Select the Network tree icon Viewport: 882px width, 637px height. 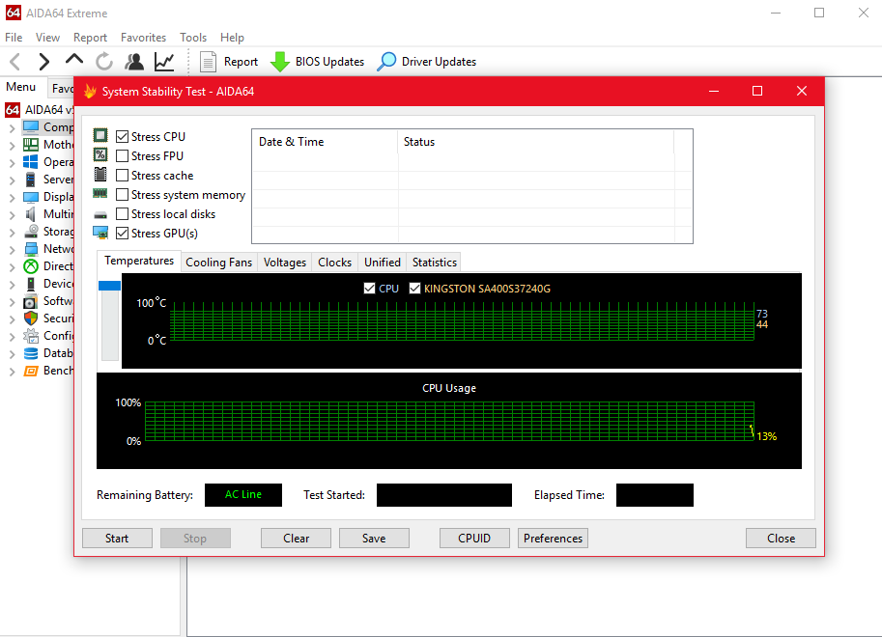[31, 249]
